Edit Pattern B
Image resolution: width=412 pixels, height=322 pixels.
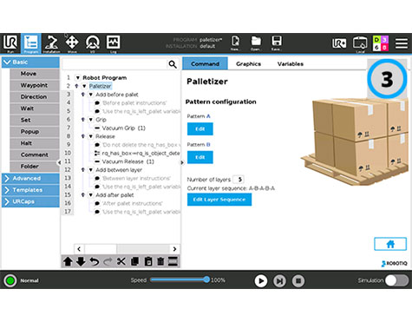200,157
